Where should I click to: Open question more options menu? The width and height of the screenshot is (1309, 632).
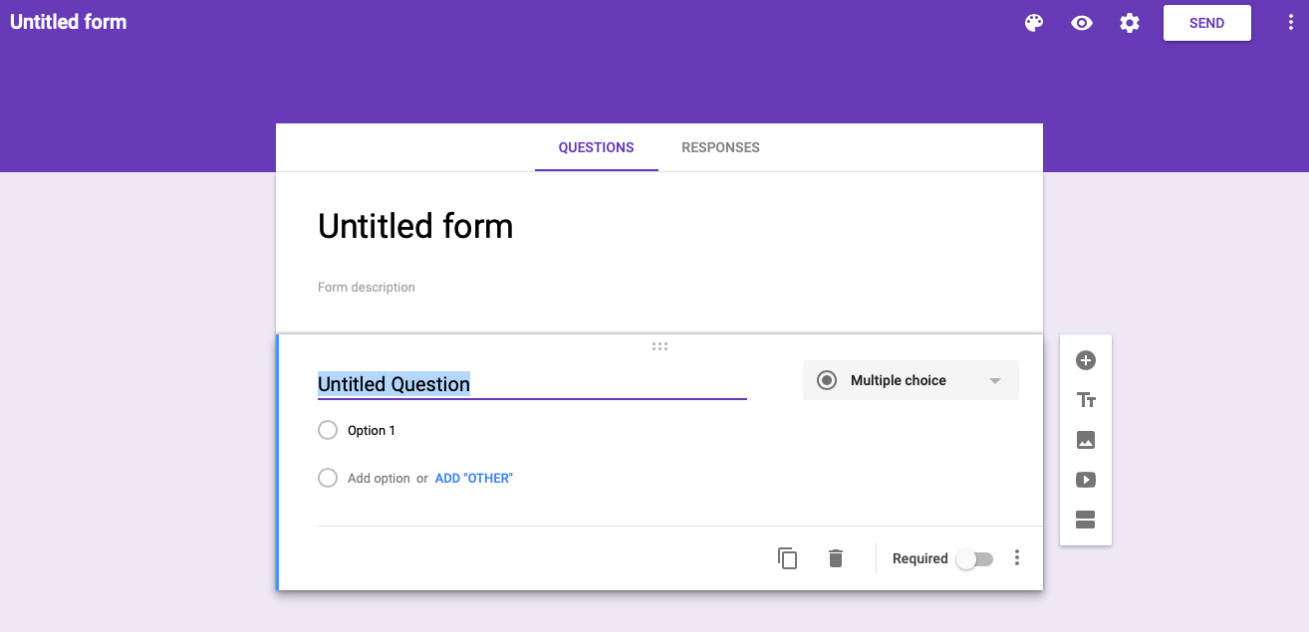coord(1017,558)
